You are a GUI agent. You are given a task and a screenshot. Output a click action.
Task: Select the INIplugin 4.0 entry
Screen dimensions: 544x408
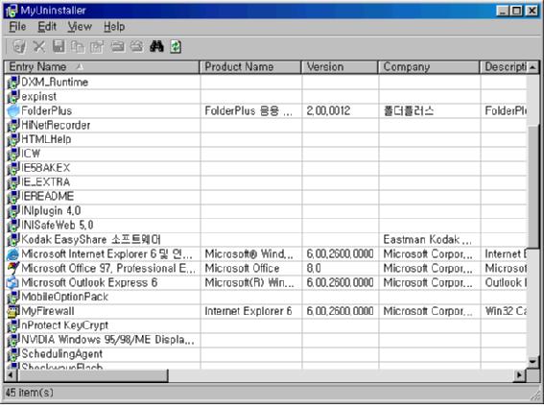coord(51,211)
